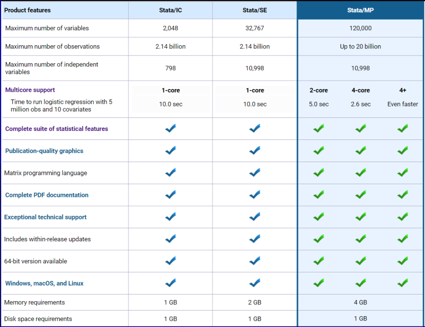Open the Windows, macOS, and Linux link
This screenshot has width=425, height=327.
click(44, 284)
